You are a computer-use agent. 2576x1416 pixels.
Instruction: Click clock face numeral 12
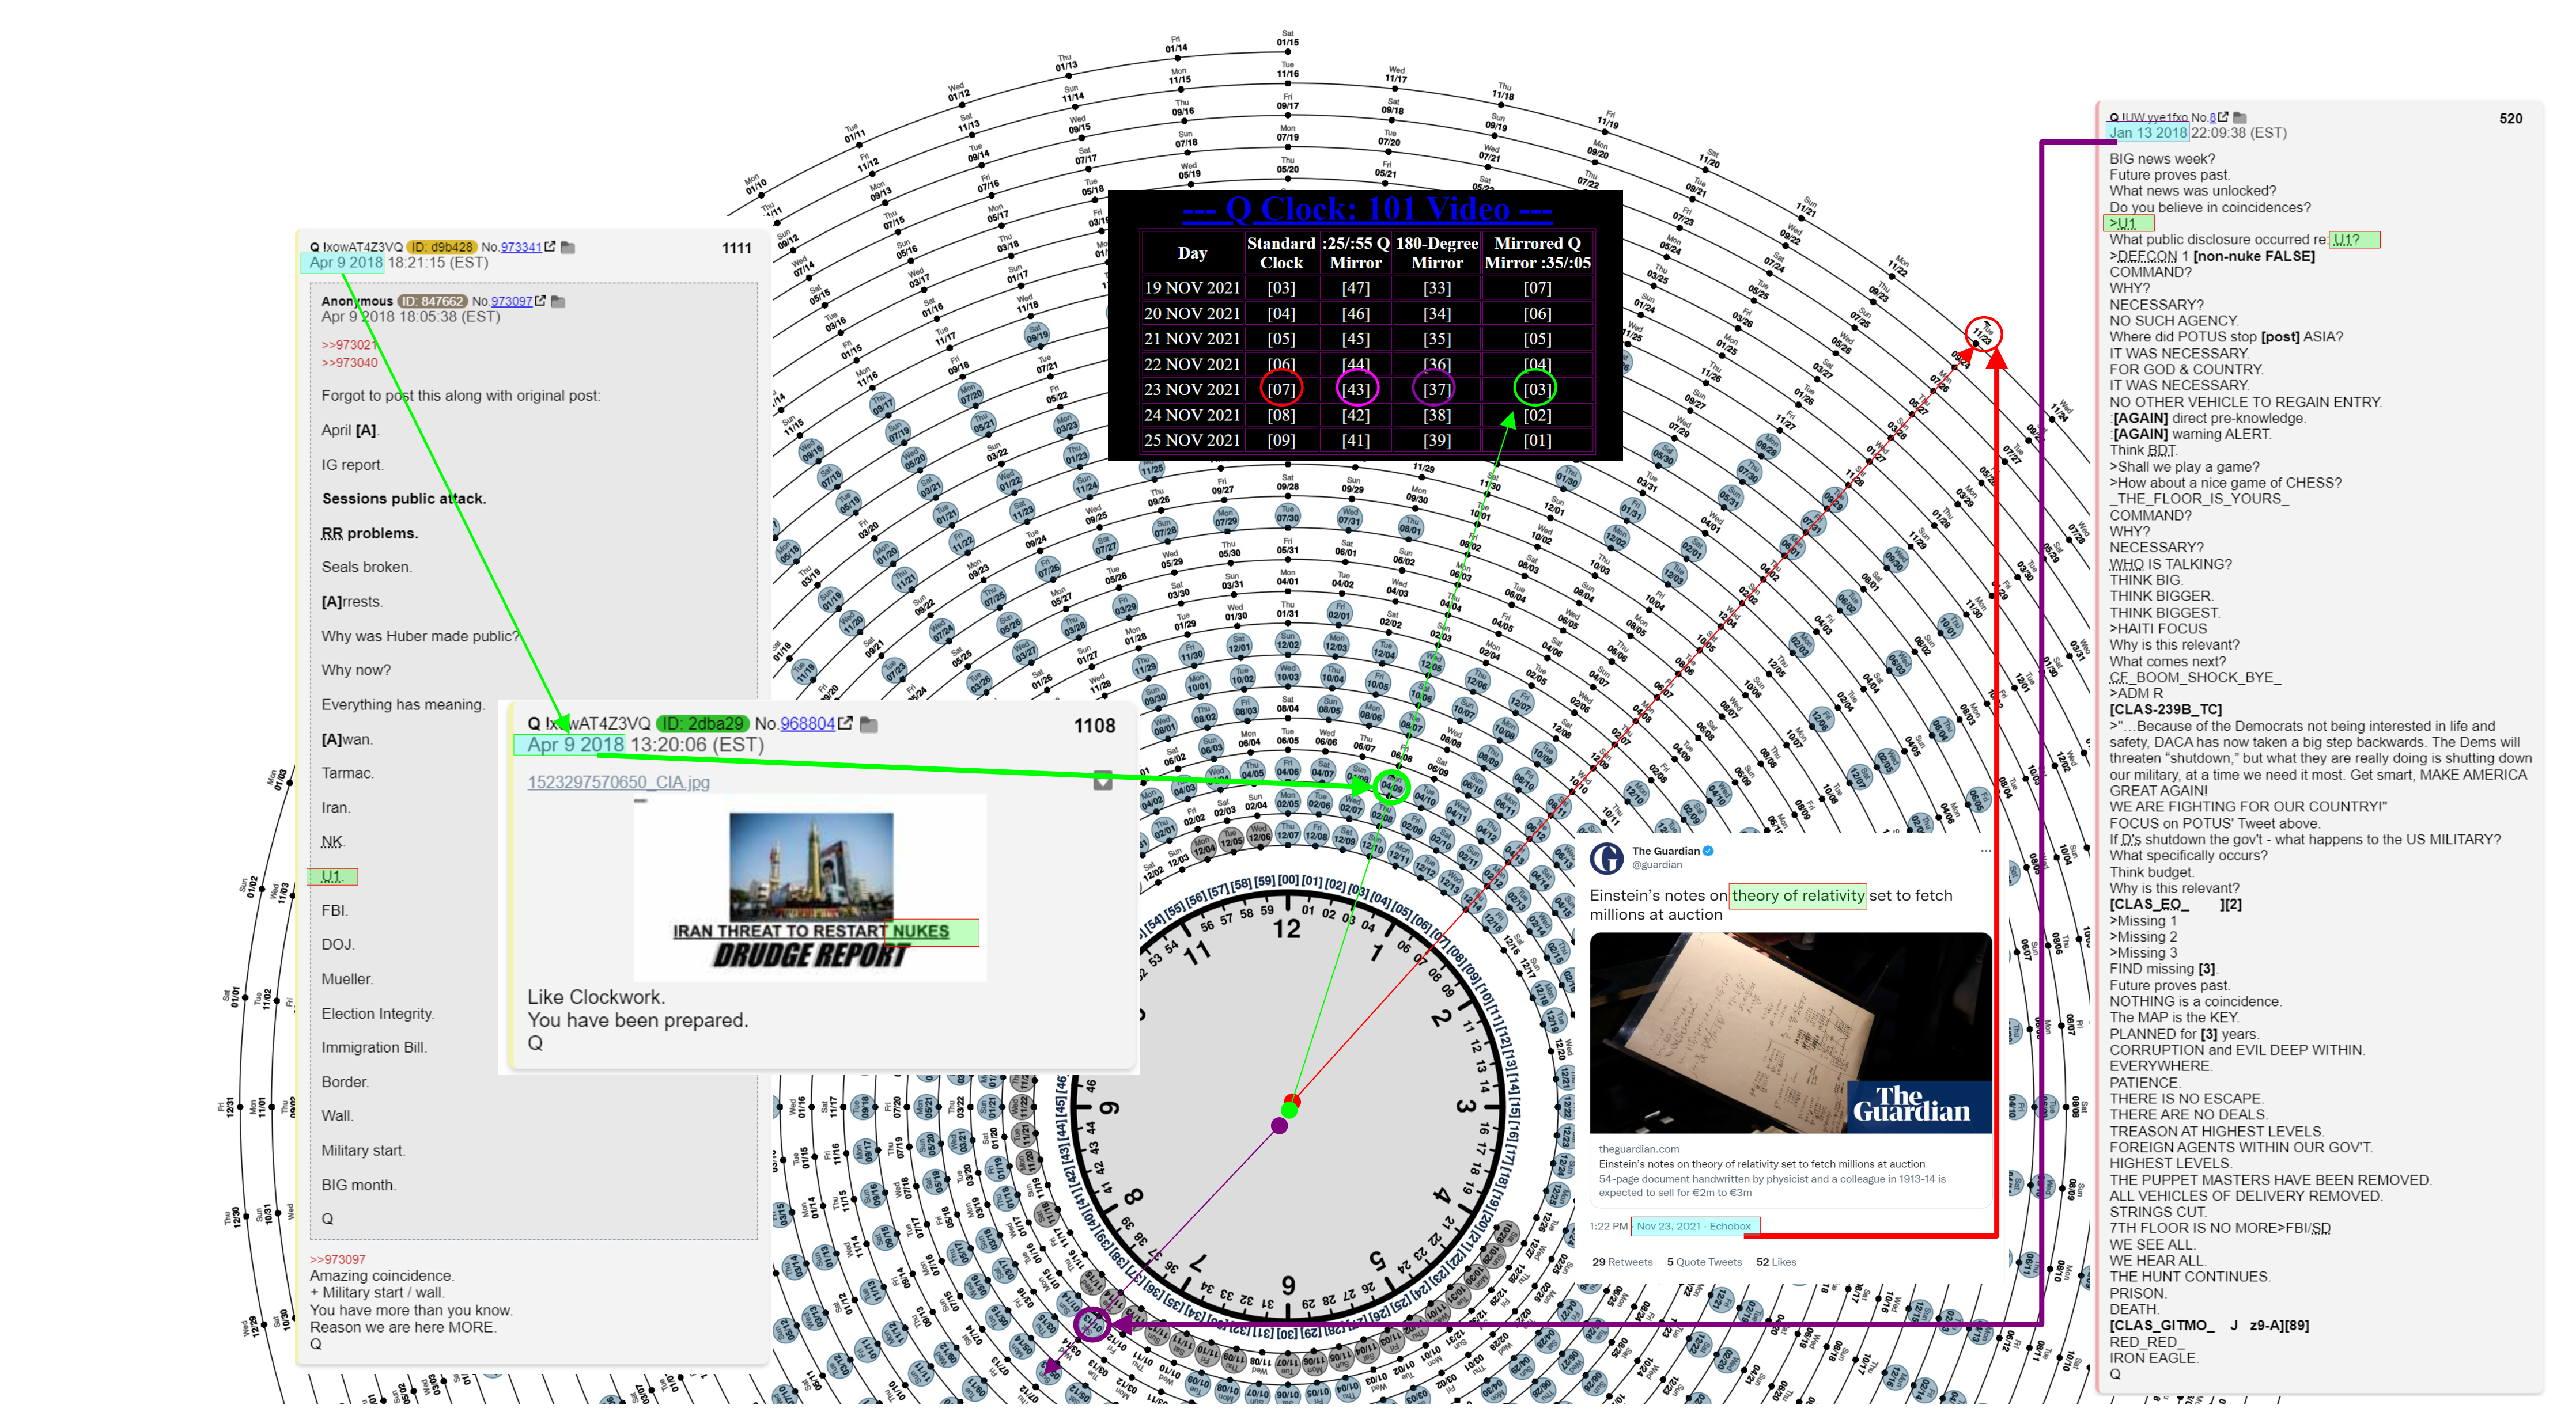coord(1286,928)
